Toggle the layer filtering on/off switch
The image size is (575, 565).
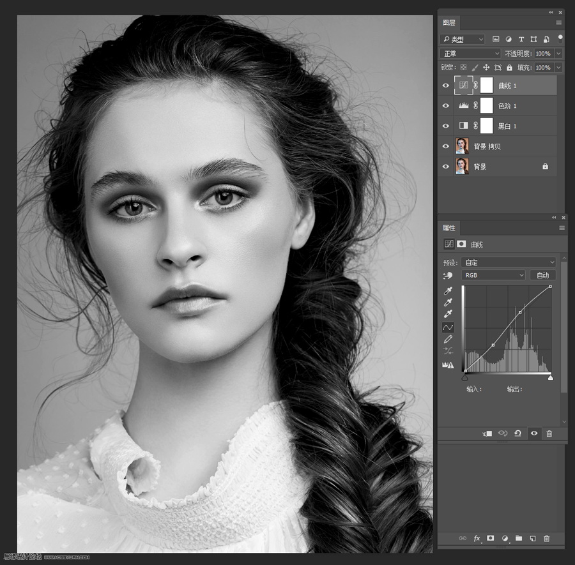tap(560, 39)
